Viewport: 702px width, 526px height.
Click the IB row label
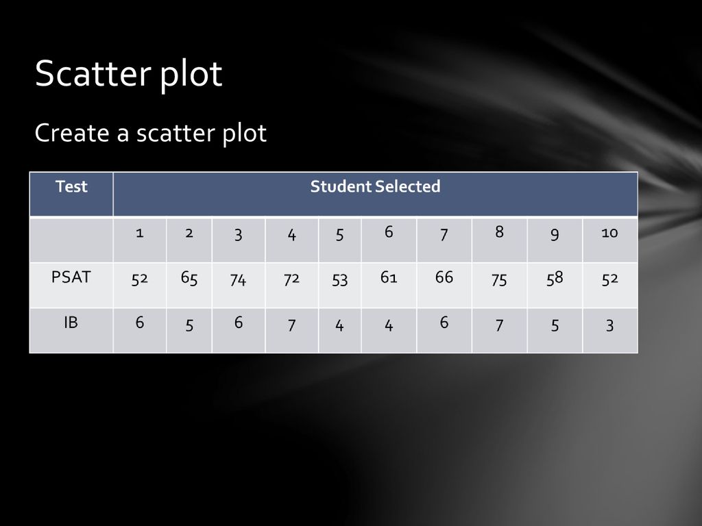click(71, 323)
